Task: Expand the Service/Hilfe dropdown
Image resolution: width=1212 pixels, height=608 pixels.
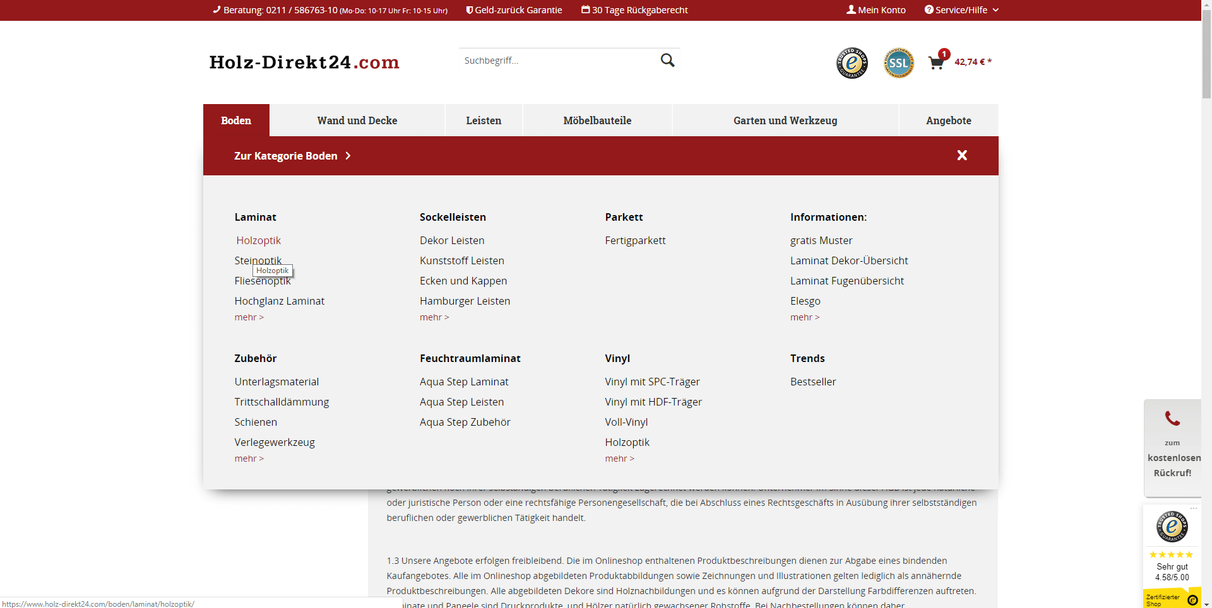Action: coord(961,10)
